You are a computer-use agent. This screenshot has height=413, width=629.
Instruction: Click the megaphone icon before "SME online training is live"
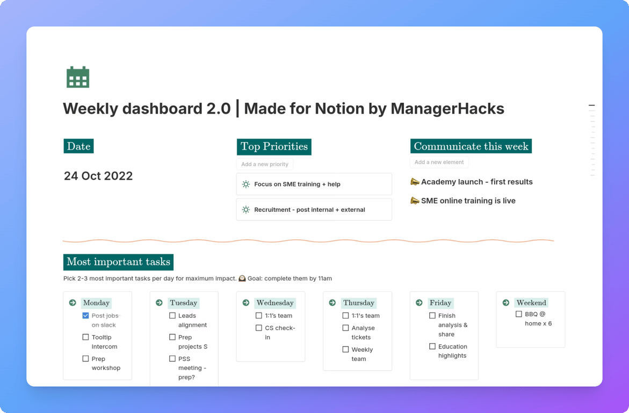coord(415,201)
